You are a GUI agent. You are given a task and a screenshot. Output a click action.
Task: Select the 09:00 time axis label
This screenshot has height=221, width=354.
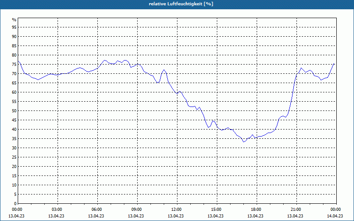[137, 210]
